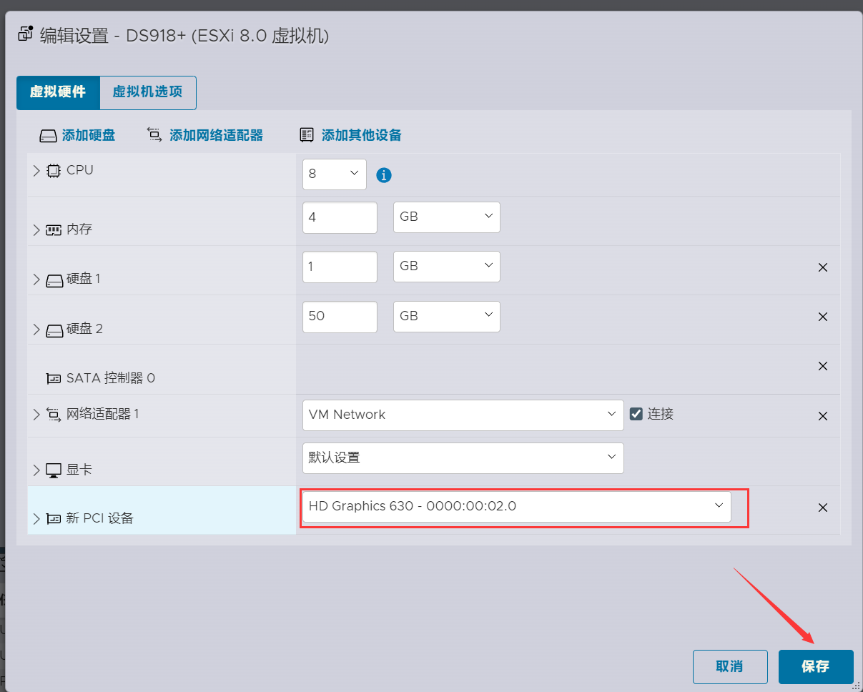Click the add network adapter icon
863x692 pixels.
[x=154, y=134]
